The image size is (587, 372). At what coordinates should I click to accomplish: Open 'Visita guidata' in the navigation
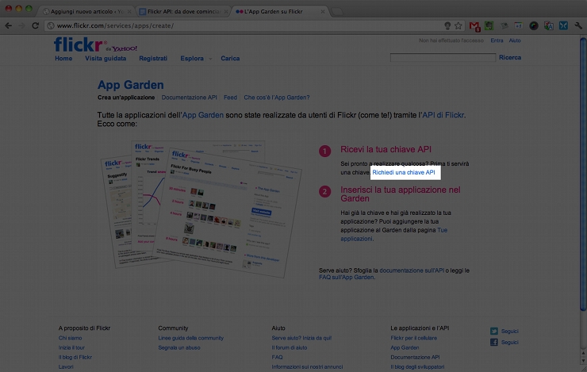coord(106,59)
